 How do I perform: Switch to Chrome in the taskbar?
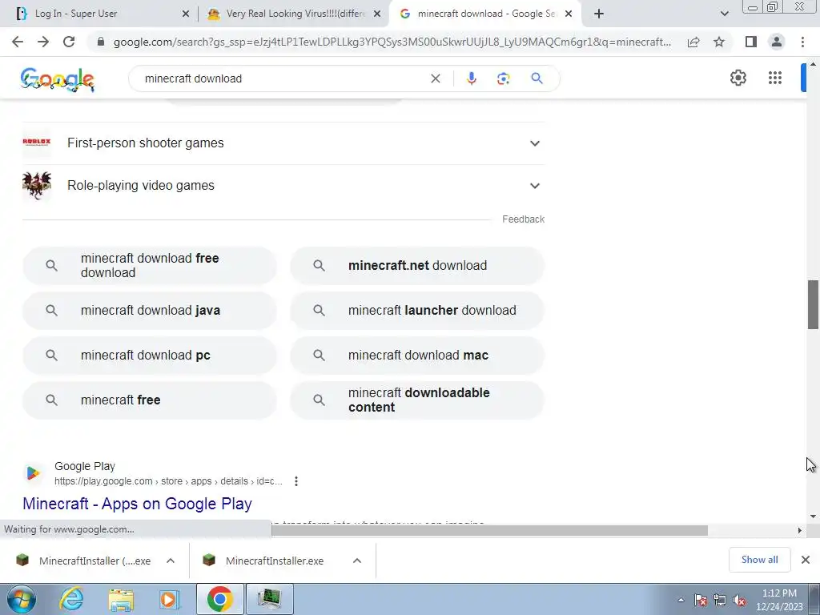point(219,599)
